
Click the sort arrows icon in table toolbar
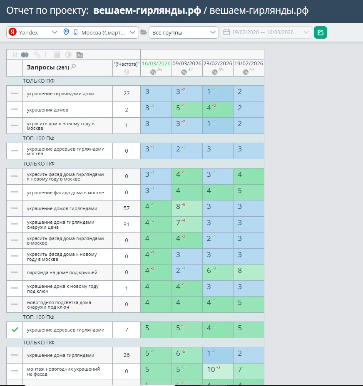15,54
